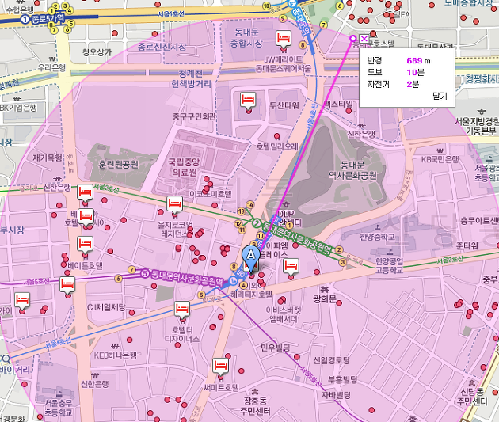Screen dimensions: 499x422
Task: Click the 자전거 2분 cycling time
Action: [413, 84]
